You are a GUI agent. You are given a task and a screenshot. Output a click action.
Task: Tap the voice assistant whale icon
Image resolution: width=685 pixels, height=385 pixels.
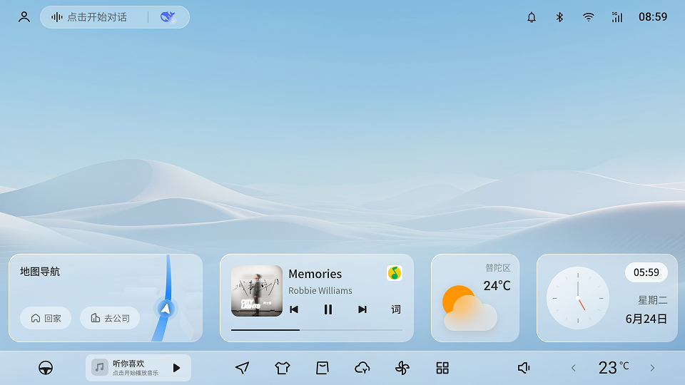tap(168, 17)
